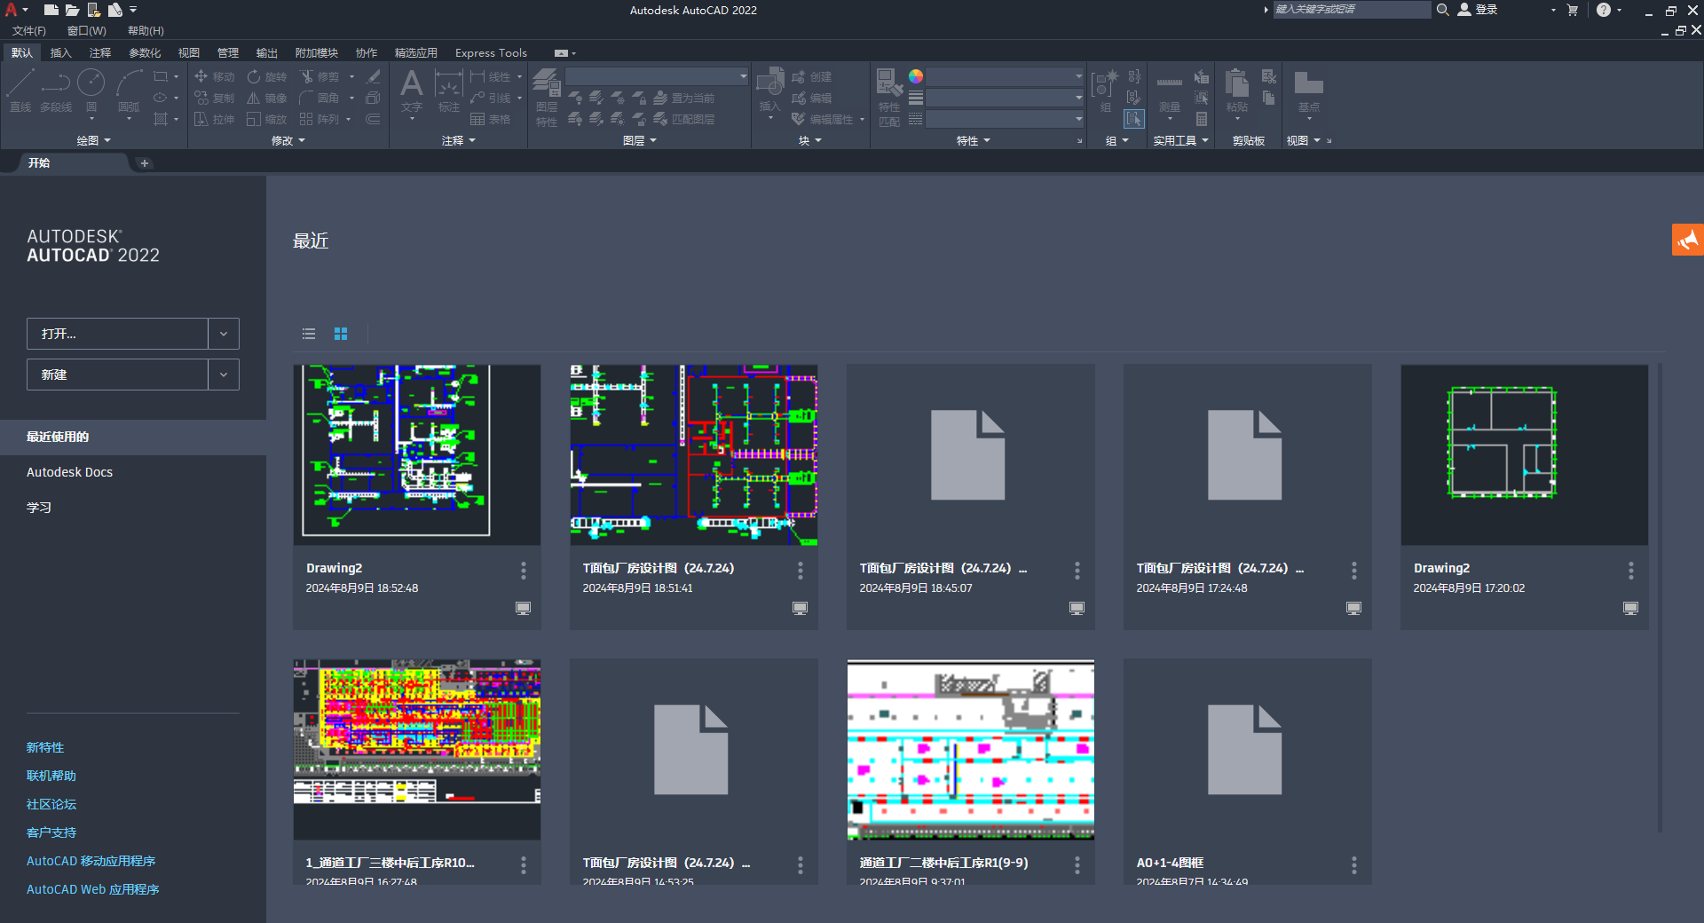Select the Dimension (标注) tool
The width and height of the screenshot is (1704, 923).
(x=449, y=91)
